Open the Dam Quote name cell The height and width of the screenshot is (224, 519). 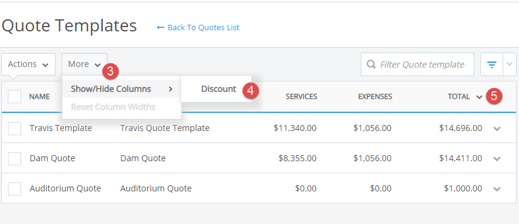click(x=53, y=158)
